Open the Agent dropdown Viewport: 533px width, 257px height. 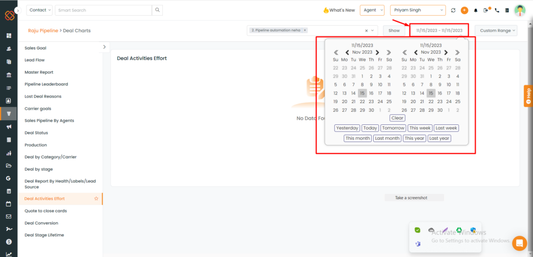click(372, 10)
